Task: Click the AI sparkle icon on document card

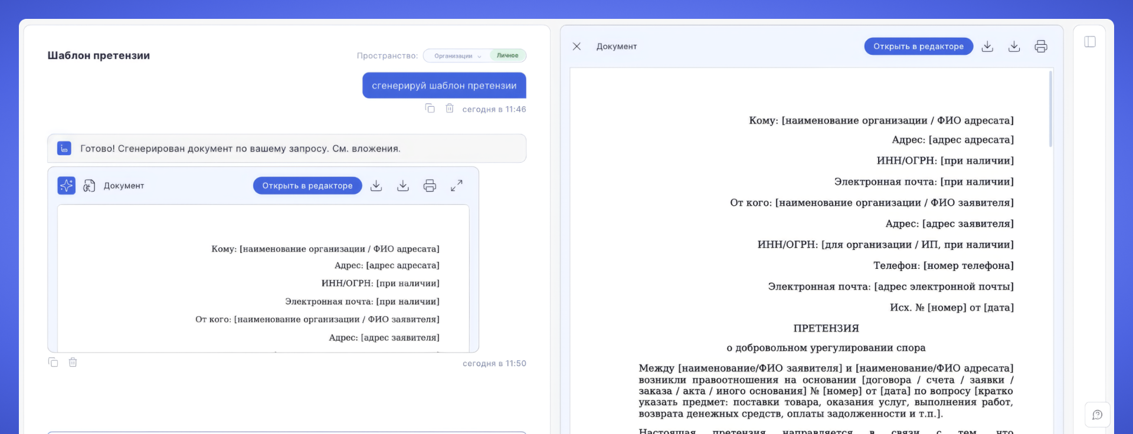Action: pos(66,186)
